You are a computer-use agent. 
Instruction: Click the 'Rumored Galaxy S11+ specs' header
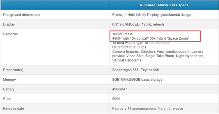pos(164,5)
